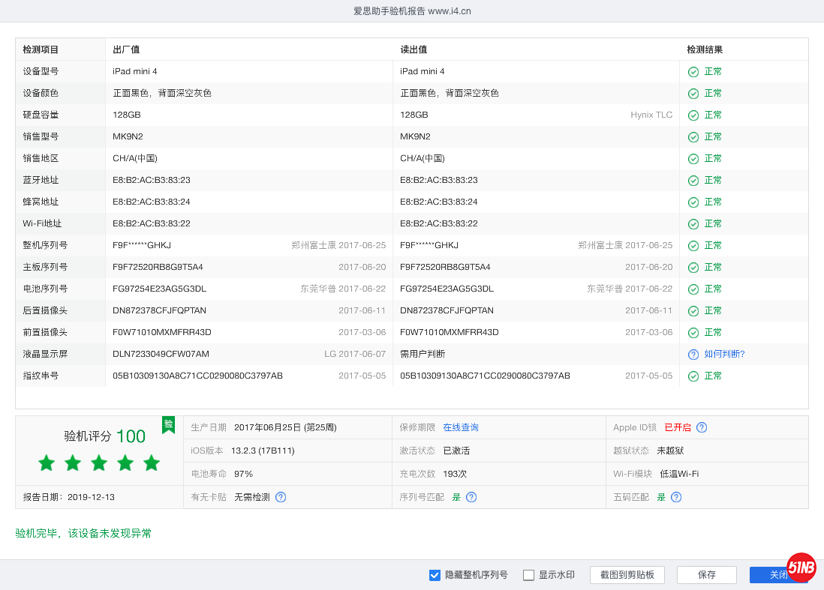This screenshot has height=590, width=824.
Task: Click the 51NB logo at bottom right
Action: [802, 568]
